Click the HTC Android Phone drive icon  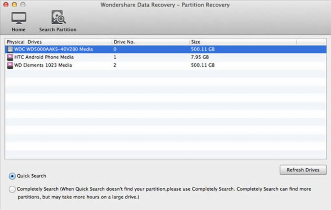tap(10, 57)
